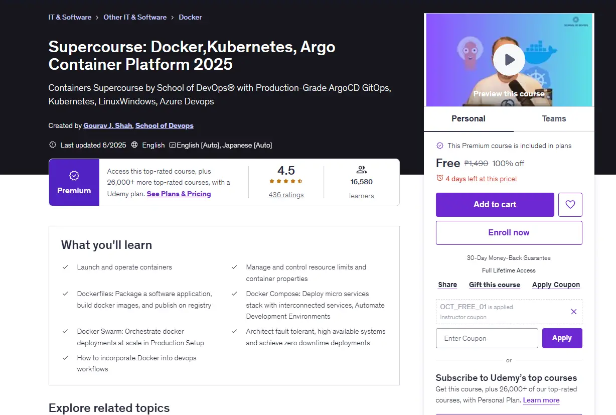616x415 pixels.
Task: Open Other IT & Software breadcrumb
Action: click(135, 17)
